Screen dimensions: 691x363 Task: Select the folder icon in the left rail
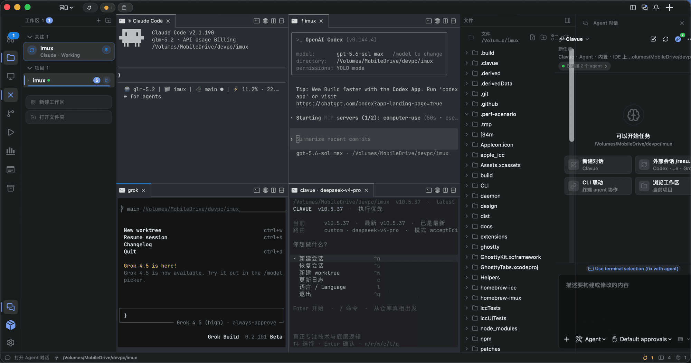tap(11, 57)
